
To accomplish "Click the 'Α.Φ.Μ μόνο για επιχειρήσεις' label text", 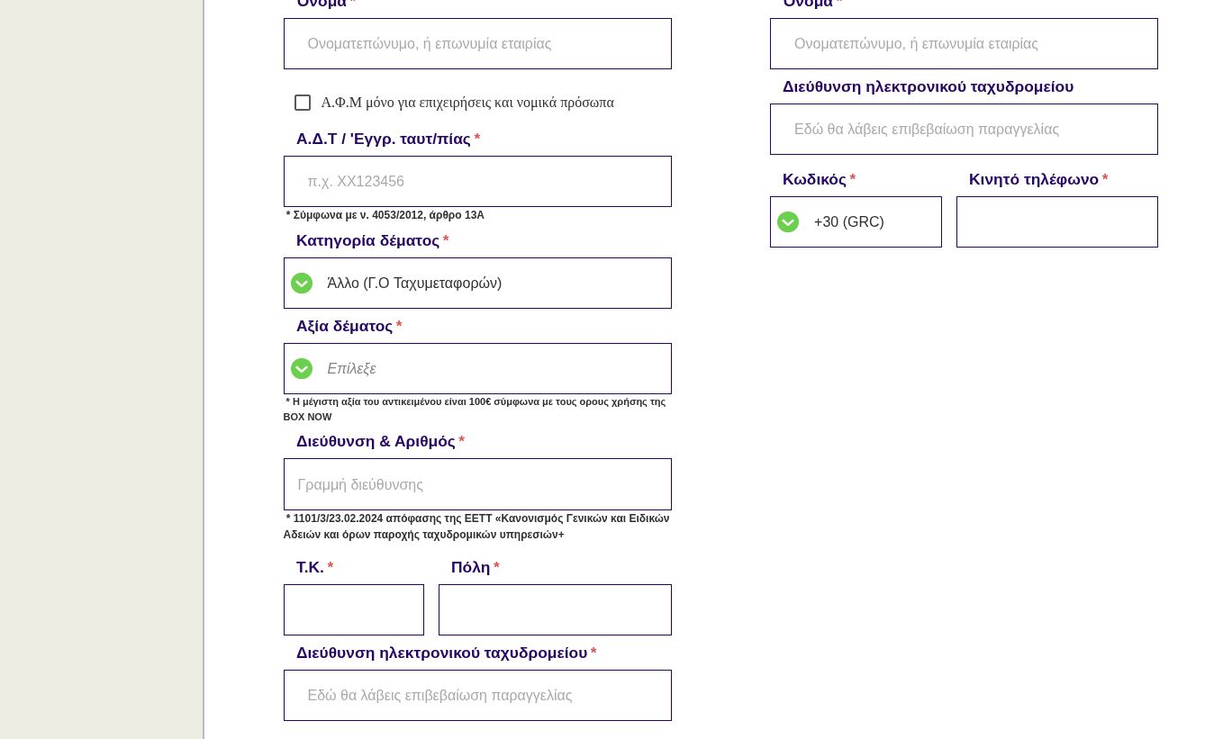I will click(x=467, y=103).
